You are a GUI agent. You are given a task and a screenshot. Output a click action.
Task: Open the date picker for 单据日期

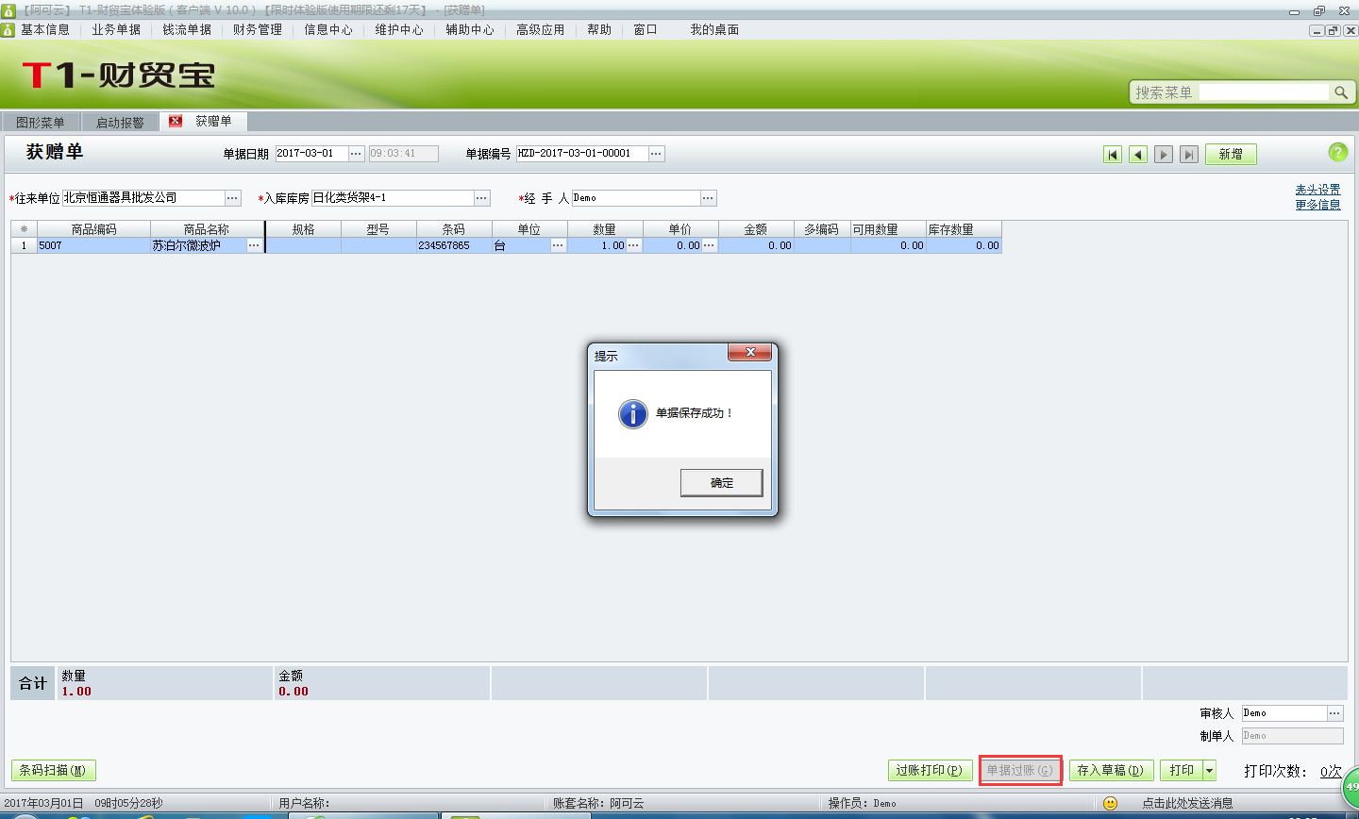click(355, 153)
